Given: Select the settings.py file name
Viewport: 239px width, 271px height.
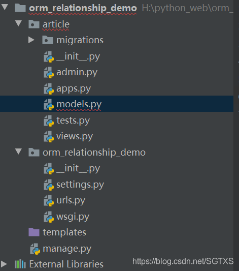Looking at the screenshot, I should point(80,185).
